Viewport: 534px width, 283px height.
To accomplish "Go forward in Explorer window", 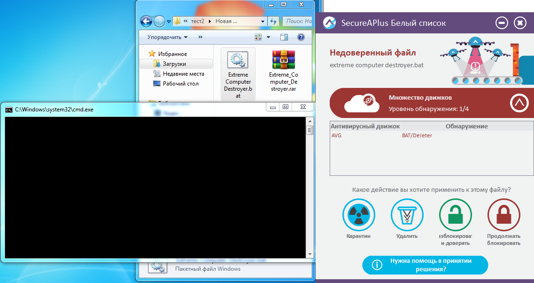I will pyautogui.click(x=159, y=22).
